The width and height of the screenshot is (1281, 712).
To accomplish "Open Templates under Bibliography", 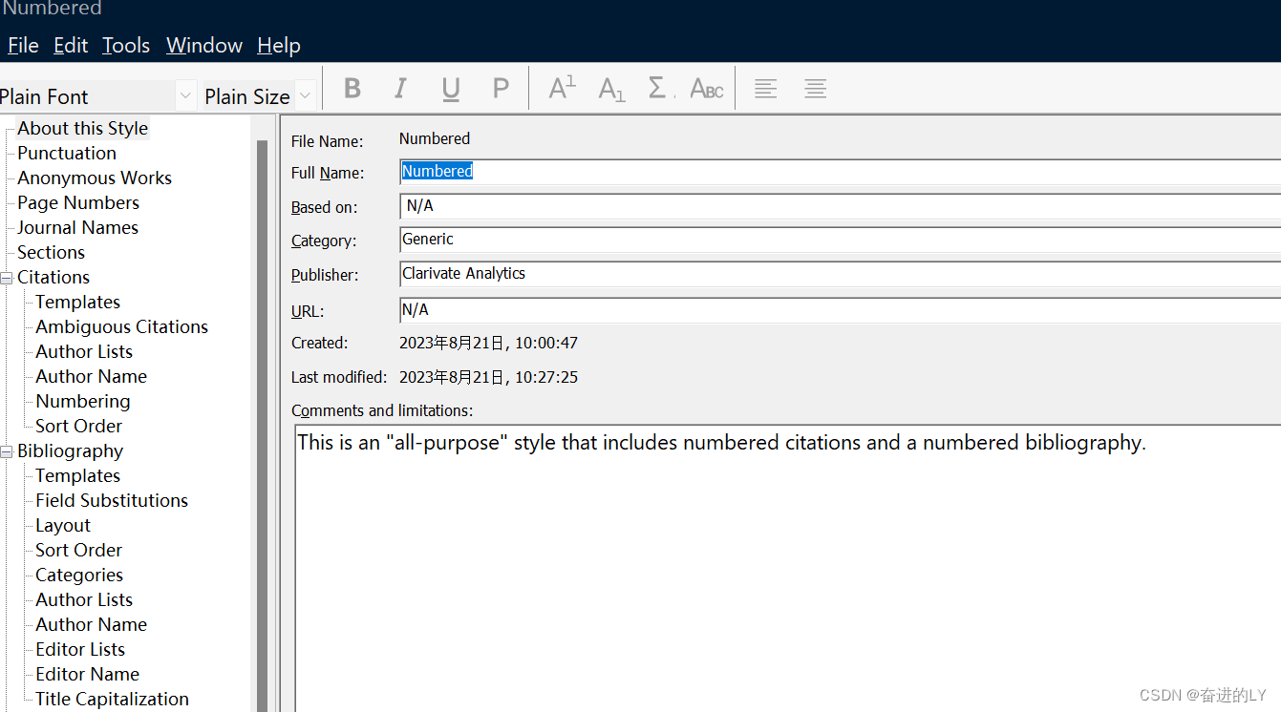I will click(x=77, y=475).
